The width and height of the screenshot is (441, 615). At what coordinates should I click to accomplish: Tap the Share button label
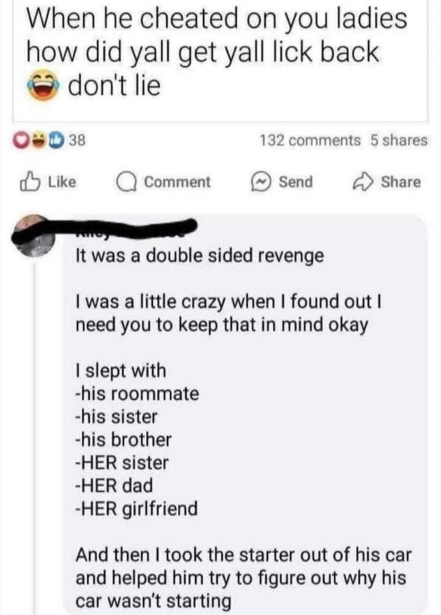[401, 182]
